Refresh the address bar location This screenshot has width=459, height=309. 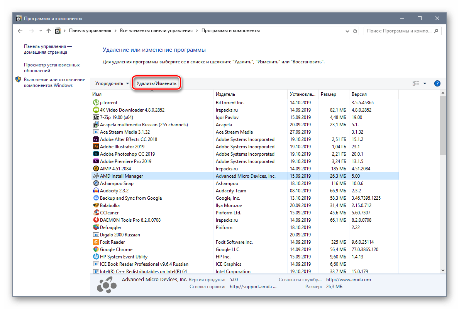(355, 31)
